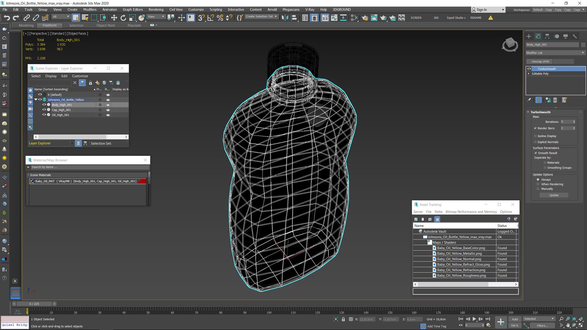This screenshot has height=330, width=587.
Task: Collapse the Johnsons_Oil_Bottle_Yellow layer tree
Action: point(36,100)
